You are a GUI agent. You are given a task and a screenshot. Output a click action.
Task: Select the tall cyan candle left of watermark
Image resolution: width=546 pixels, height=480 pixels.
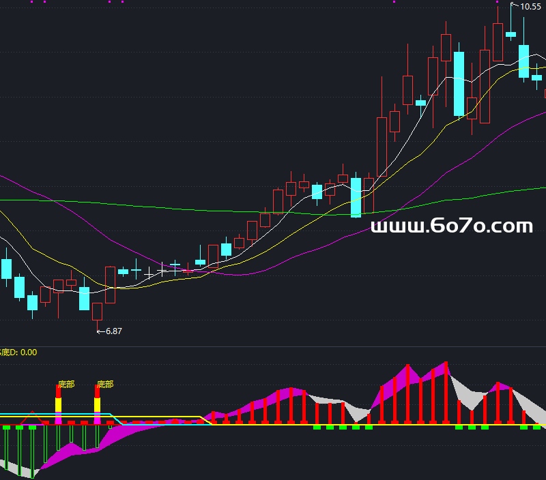click(356, 197)
